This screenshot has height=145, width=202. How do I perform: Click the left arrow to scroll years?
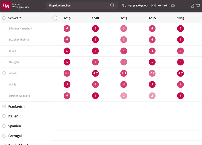pyautogui.click(x=55, y=18)
